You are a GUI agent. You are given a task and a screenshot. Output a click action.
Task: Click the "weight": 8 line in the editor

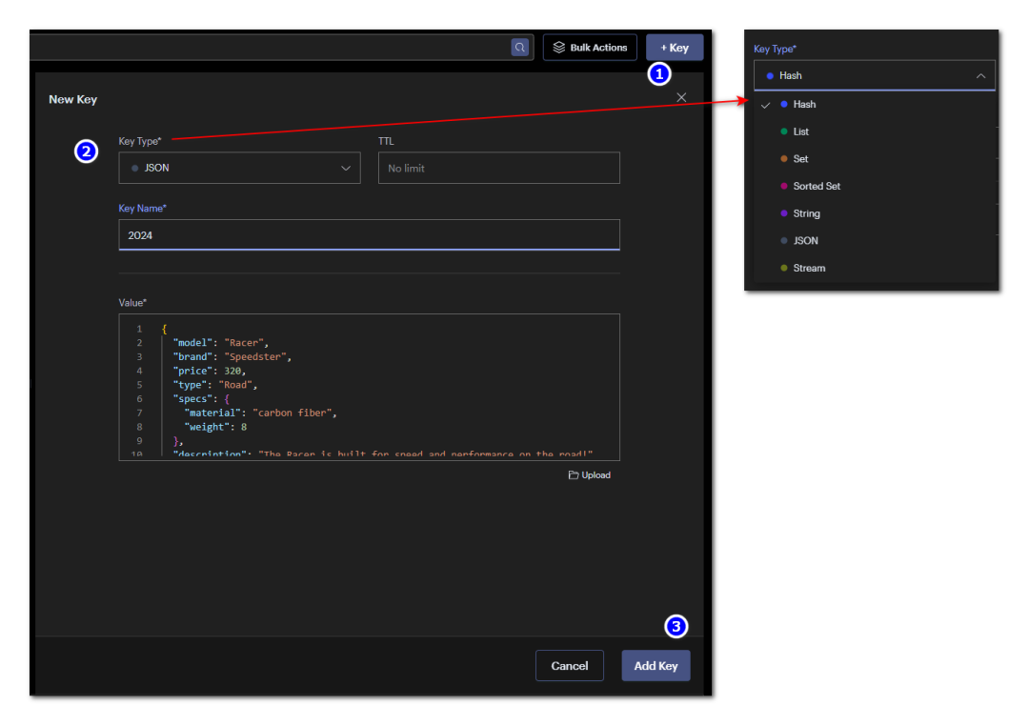click(x=215, y=427)
